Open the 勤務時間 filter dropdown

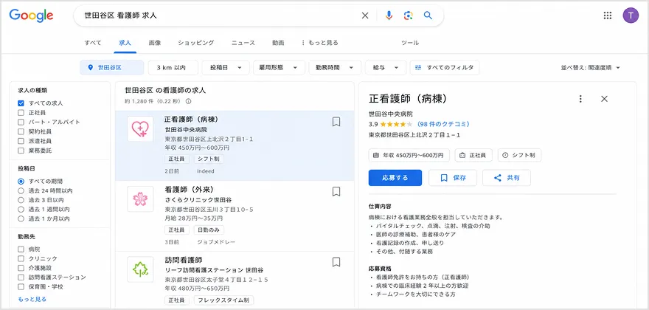tap(335, 68)
